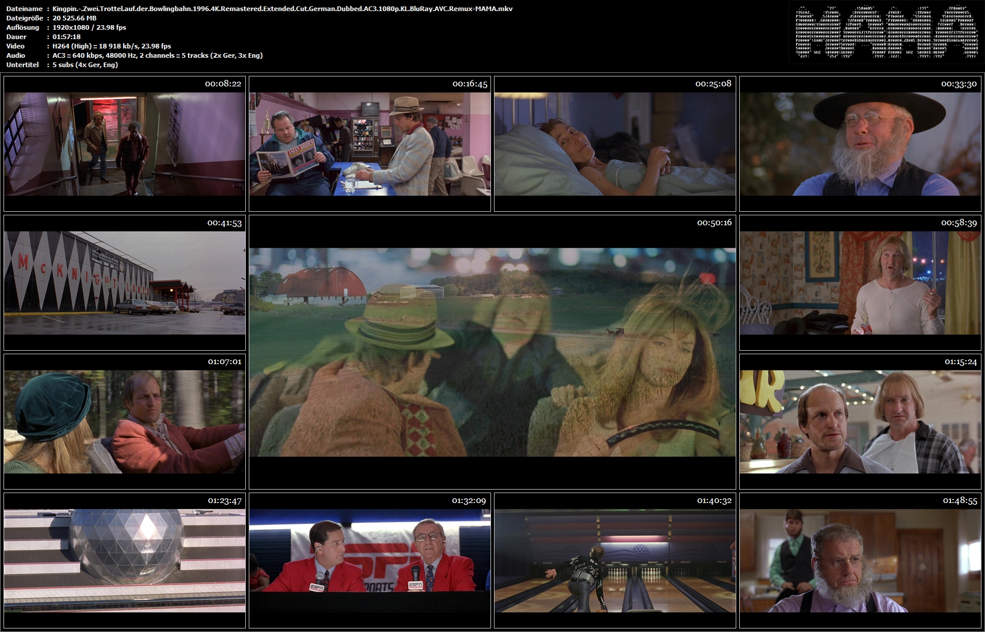Click the Audio label in the header
Screen dimensions: 985x632
[x=16, y=55]
